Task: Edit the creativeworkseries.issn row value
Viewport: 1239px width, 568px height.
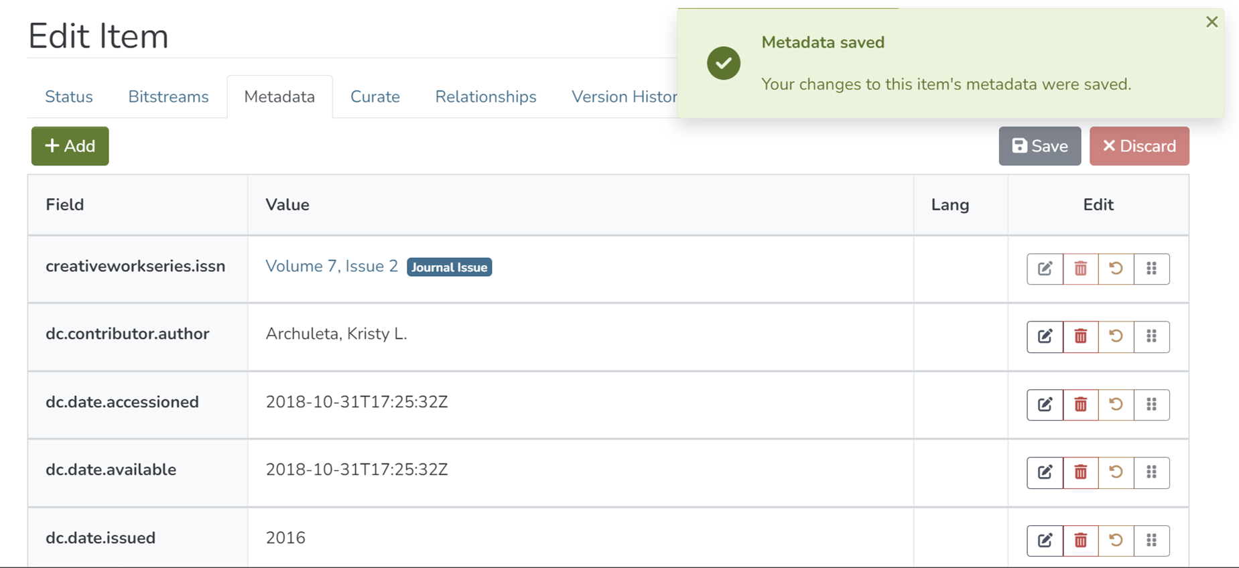Action: [1045, 269]
